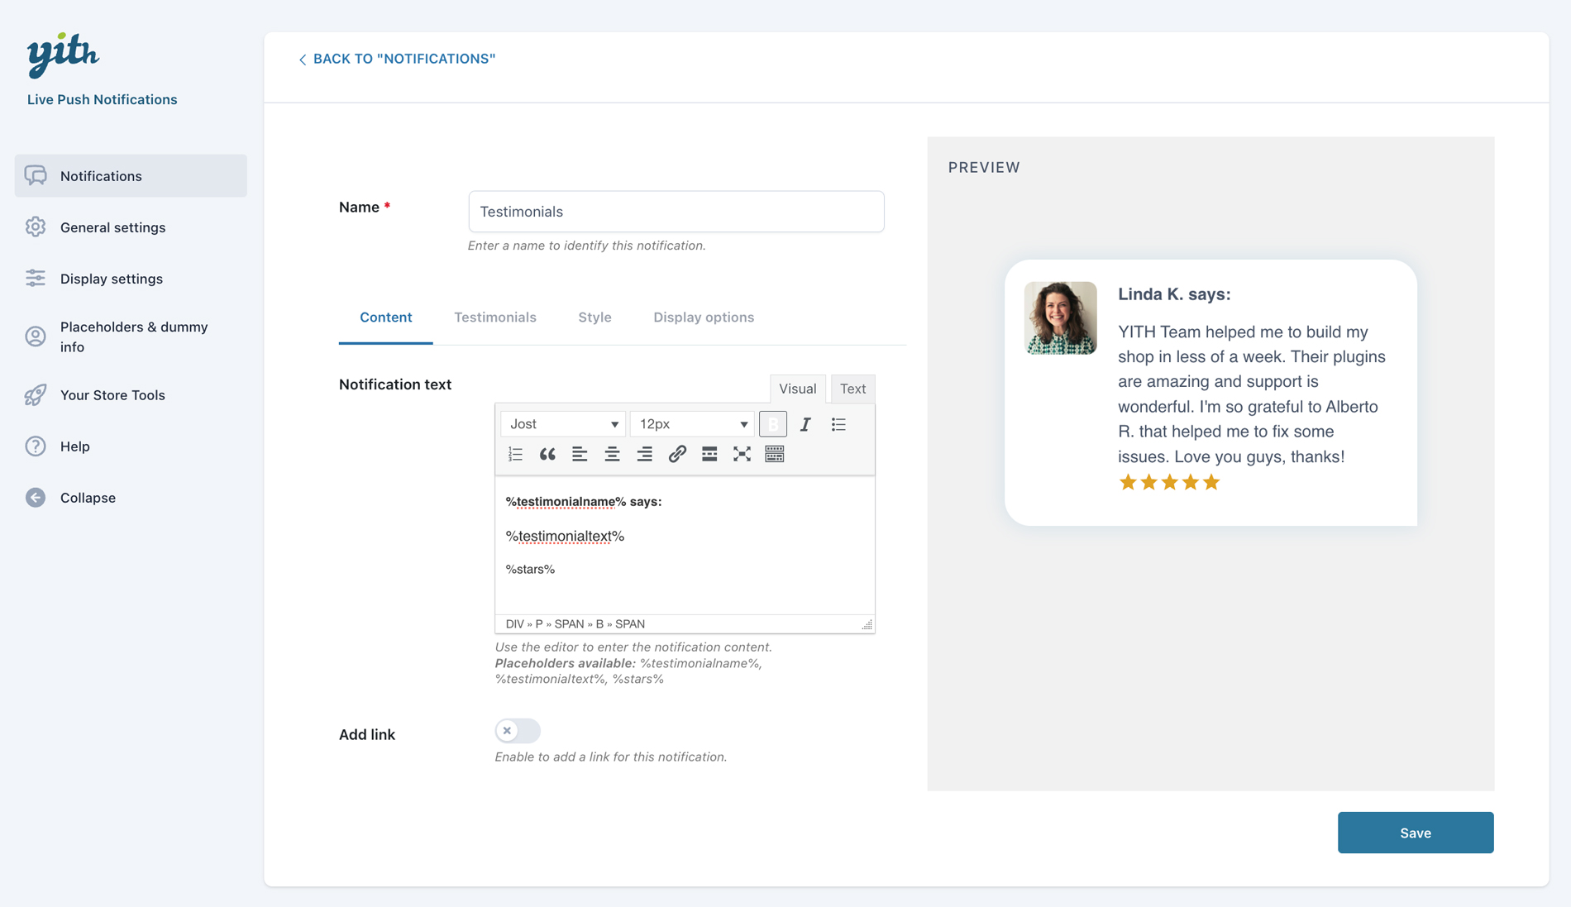Switch to the Testimonials tab
This screenshot has width=1571, height=907.
point(495,317)
